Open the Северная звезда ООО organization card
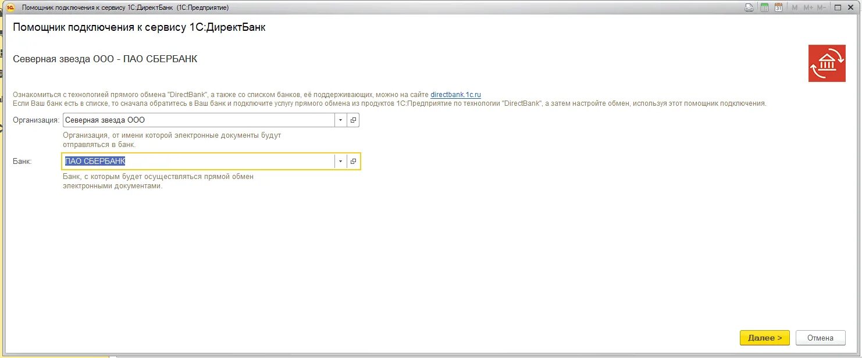The height and width of the screenshot is (358, 862). [353, 120]
